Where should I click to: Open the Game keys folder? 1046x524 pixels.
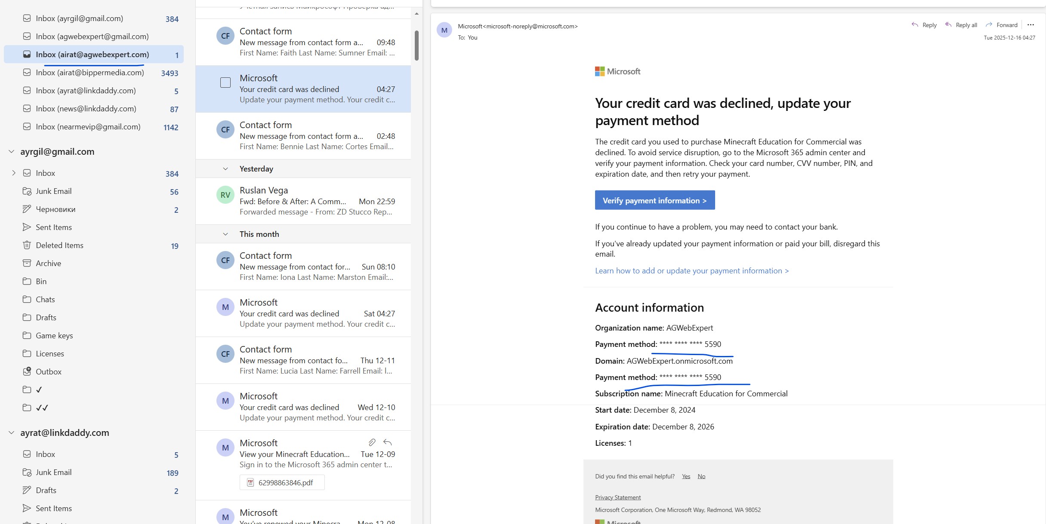click(x=94, y=336)
